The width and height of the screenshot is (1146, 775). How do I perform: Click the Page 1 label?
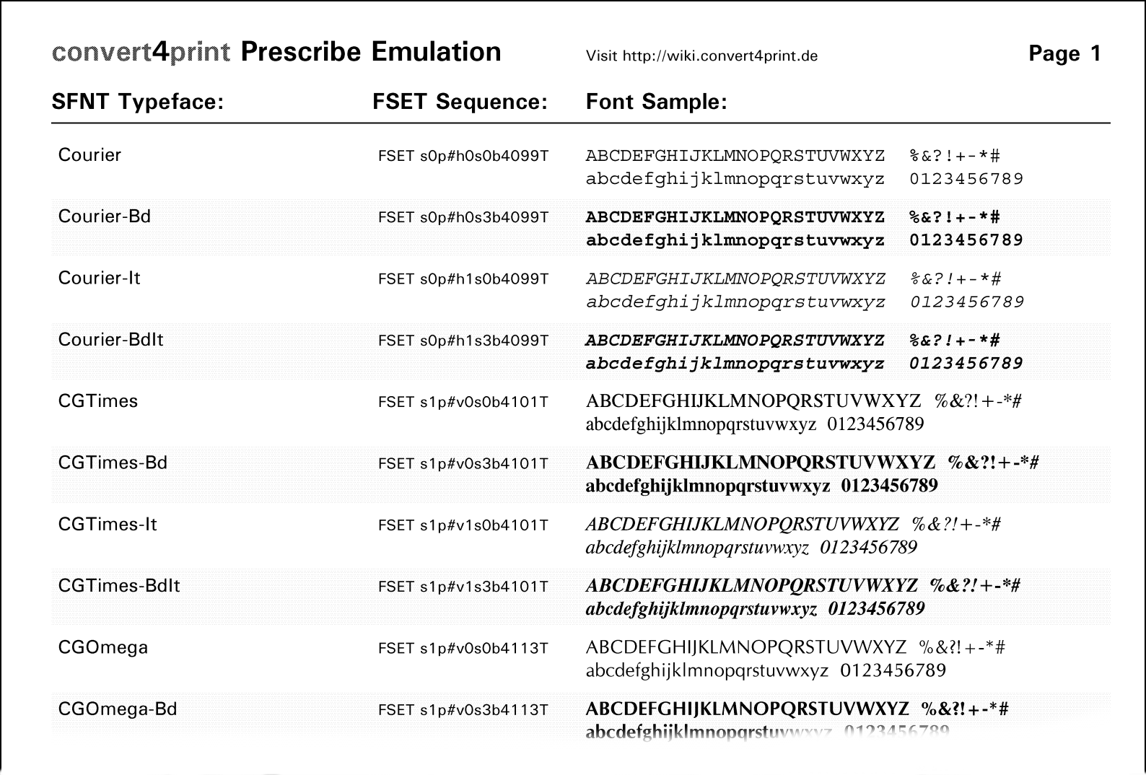[1064, 53]
